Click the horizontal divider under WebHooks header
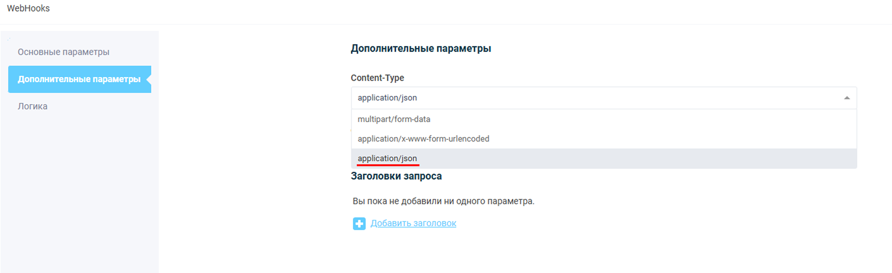This screenshot has height=273, width=892. click(x=446, y=24)
